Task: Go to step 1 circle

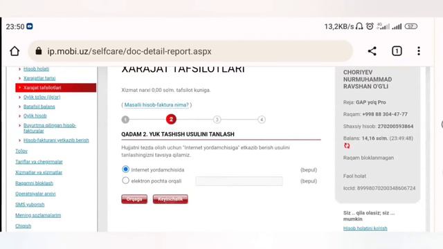Action: click(125, 120)
